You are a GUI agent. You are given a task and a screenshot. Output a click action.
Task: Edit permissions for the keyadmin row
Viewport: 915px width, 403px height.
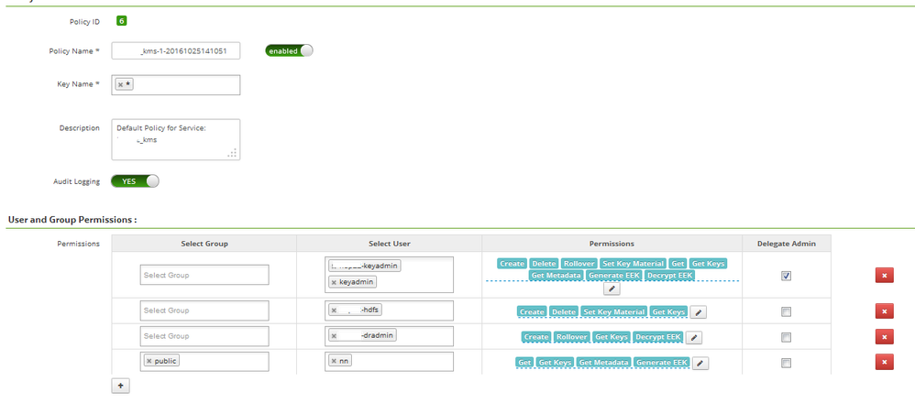coord(612,289)
